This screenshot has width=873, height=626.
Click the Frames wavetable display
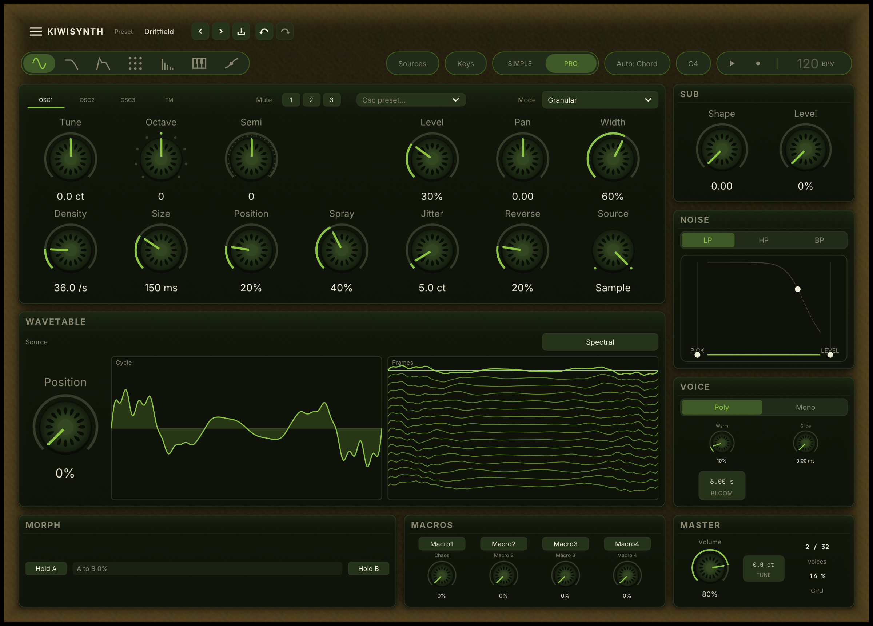pyautogui.click(x=523, y=428)
